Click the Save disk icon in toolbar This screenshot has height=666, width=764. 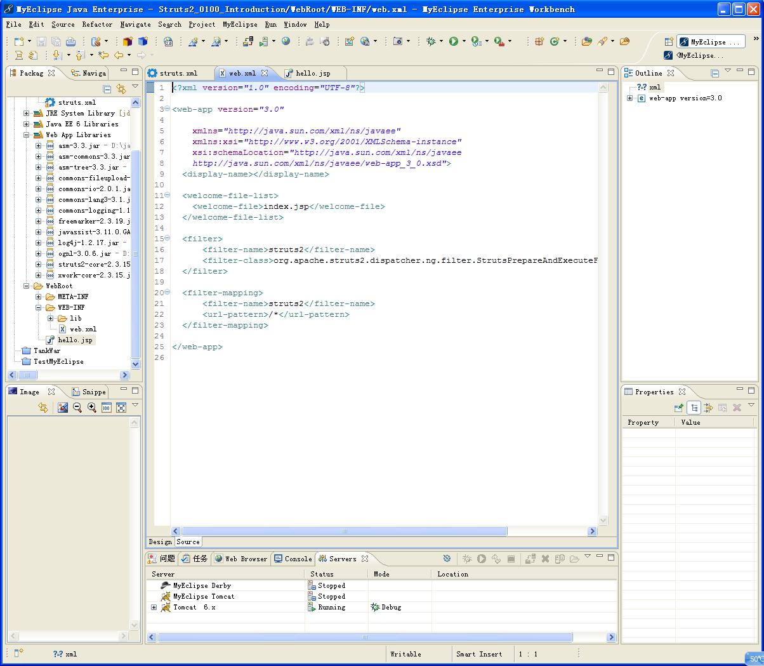(41, 41)
